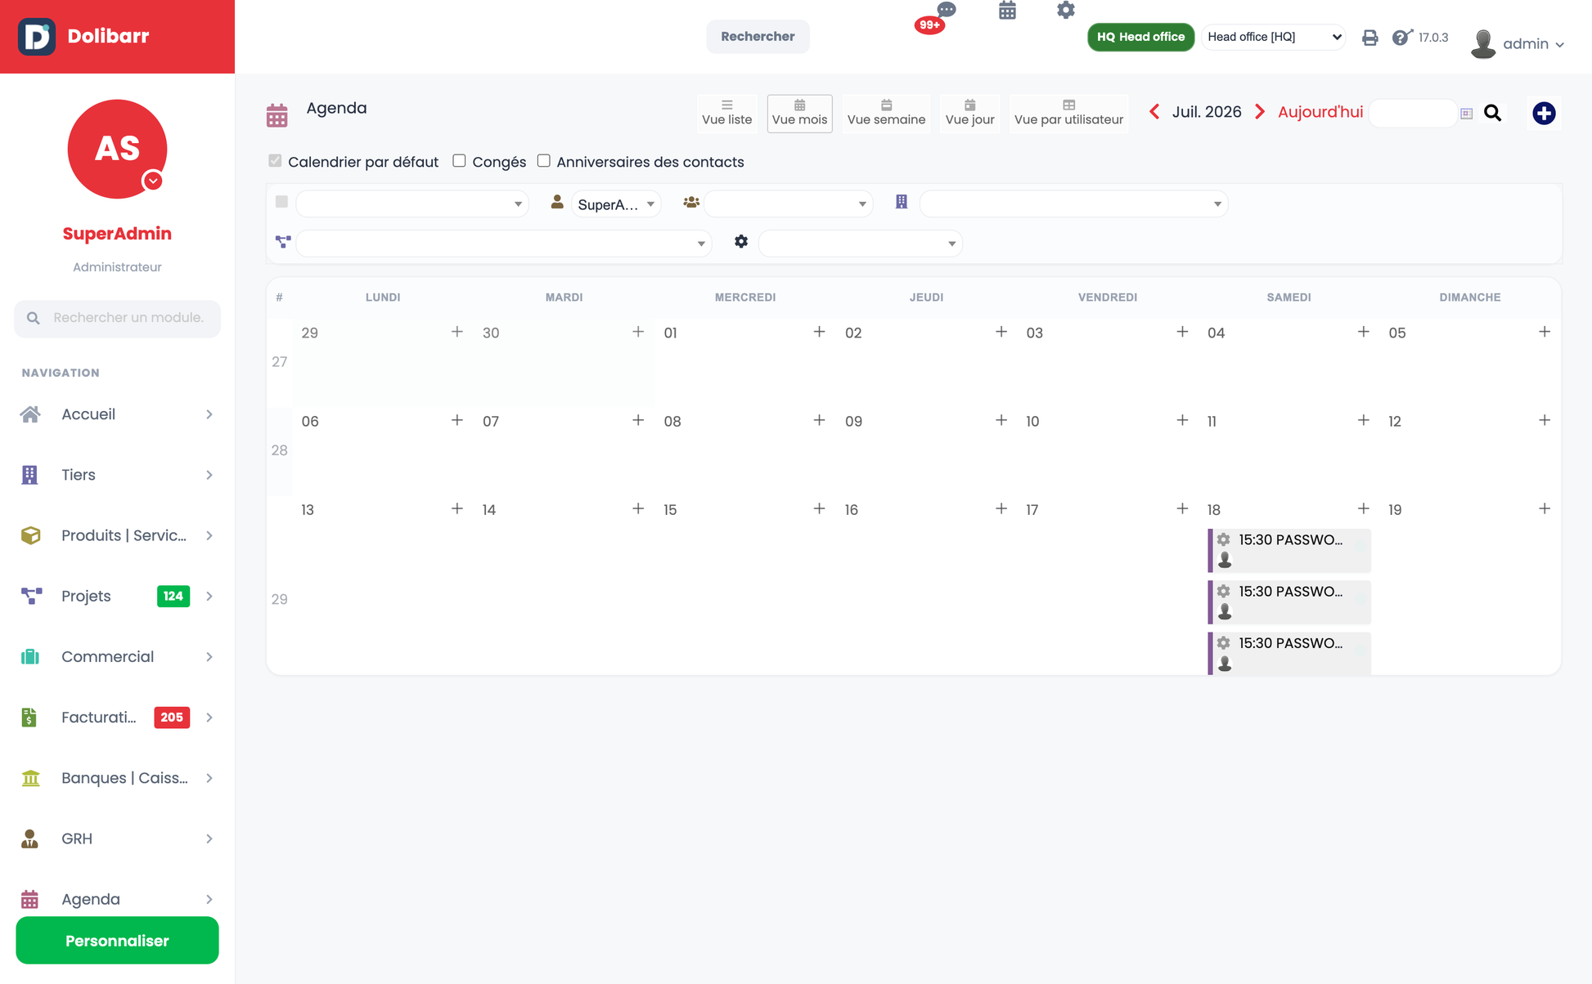Viewport: 1592px width, 984px height.
Task: Switch to Vue jour
Action: pos(969,113)
